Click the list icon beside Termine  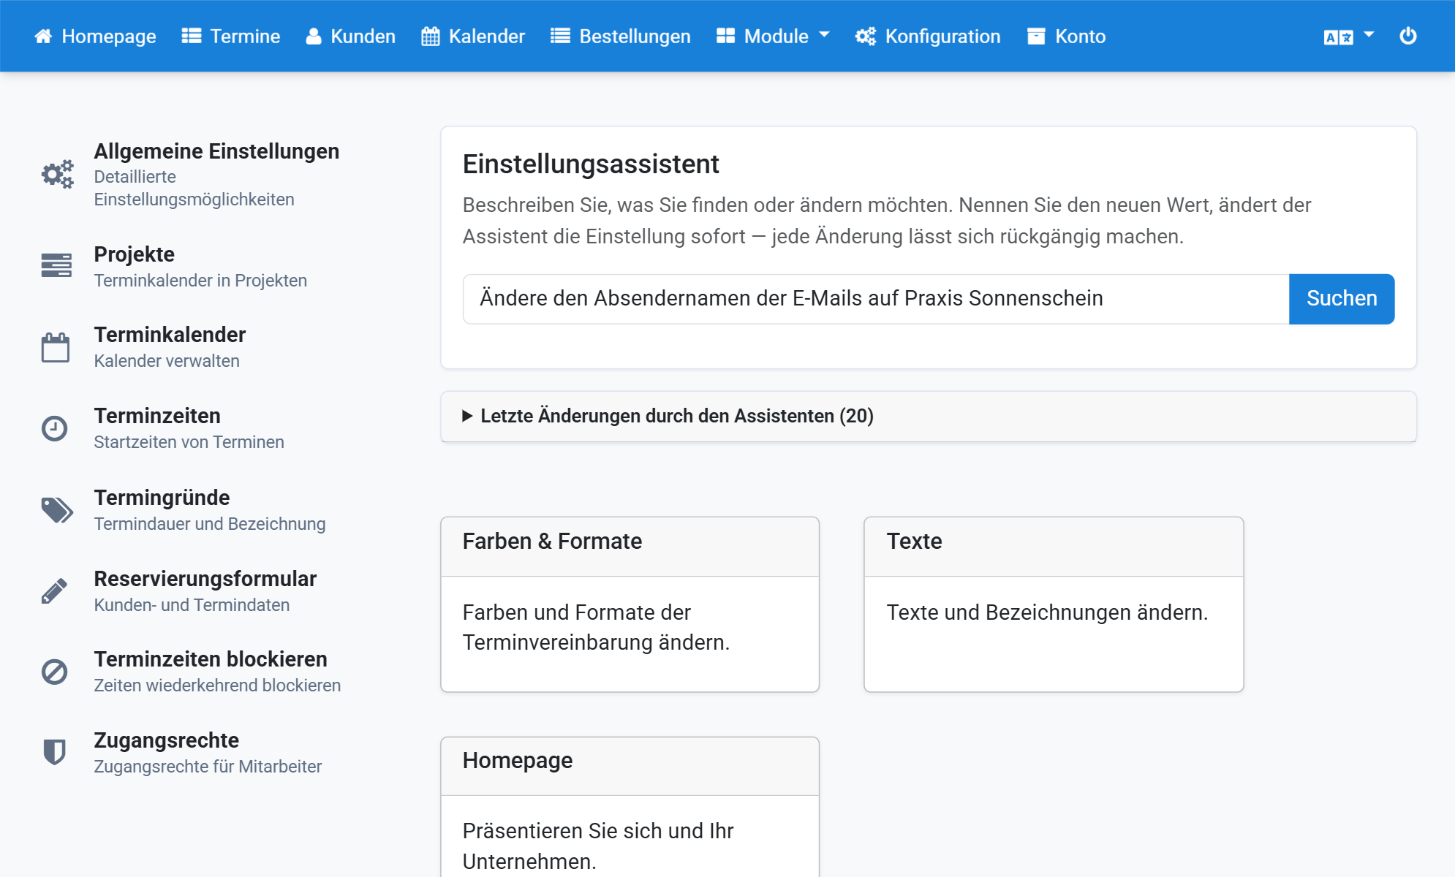(x=192, y=37)
